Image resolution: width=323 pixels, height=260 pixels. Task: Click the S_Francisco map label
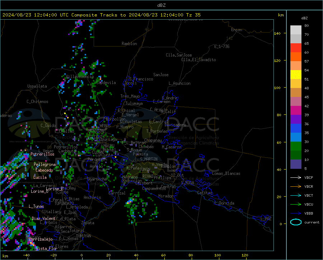click(x=141, y=79)
